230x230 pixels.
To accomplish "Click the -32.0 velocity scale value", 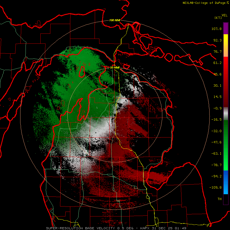I will [216, 131].
